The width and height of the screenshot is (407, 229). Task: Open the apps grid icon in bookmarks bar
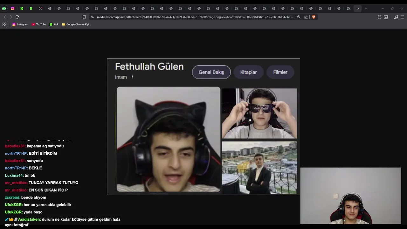pyautogui.click(x=4, y=24)
